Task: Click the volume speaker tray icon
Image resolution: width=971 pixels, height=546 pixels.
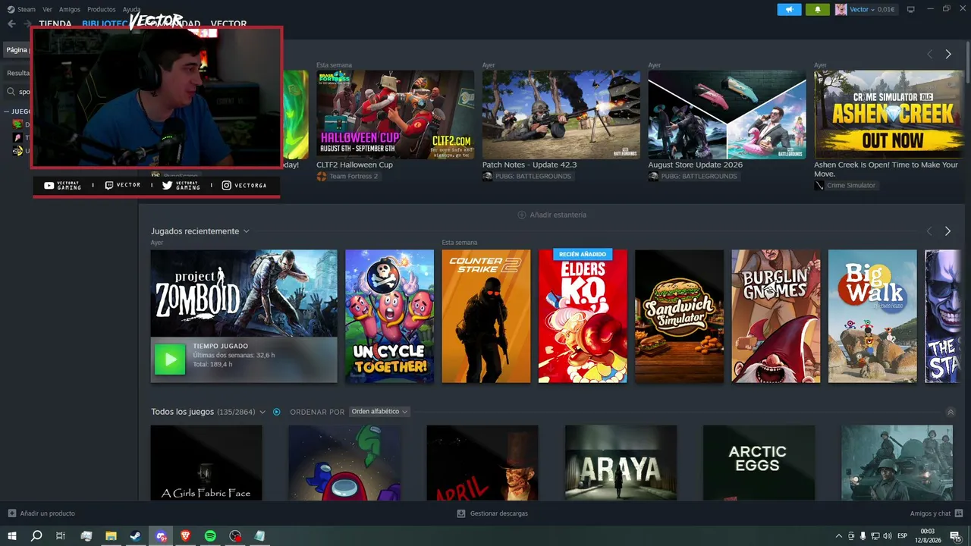Action: [887, 536]
